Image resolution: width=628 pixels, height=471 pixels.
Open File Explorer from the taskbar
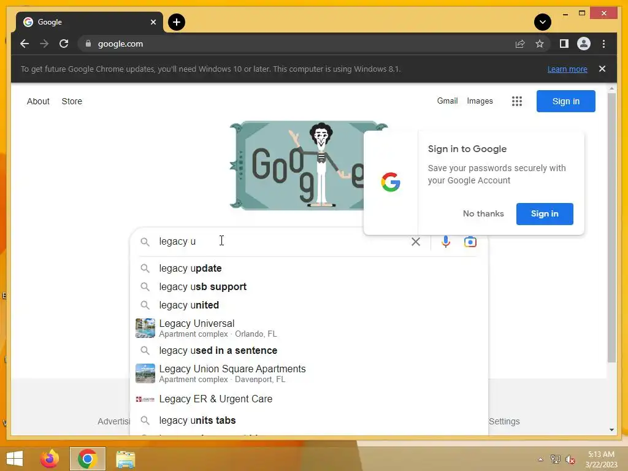125,459
